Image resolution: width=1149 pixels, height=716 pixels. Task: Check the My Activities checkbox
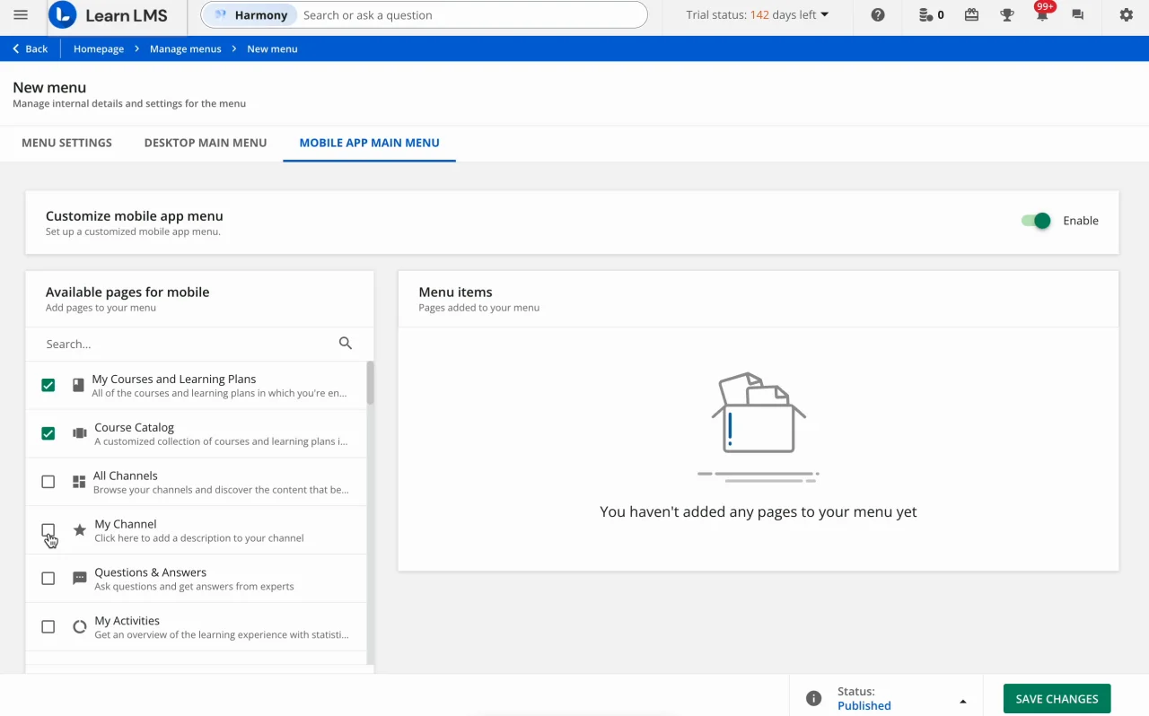click(48, 627)
